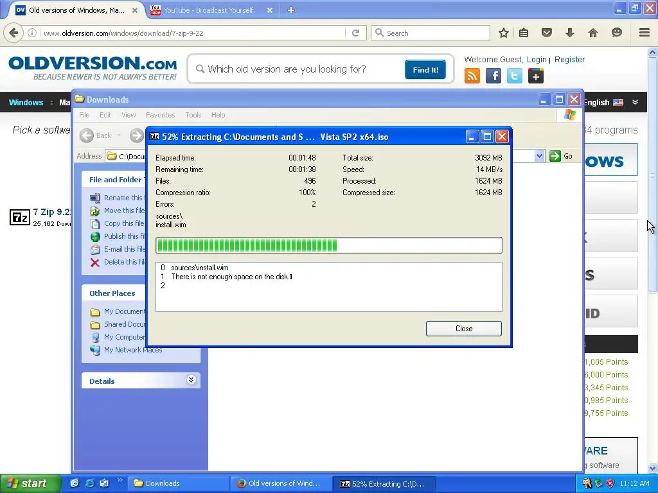Open Shared Documents in Other Places

pos(118,324)
